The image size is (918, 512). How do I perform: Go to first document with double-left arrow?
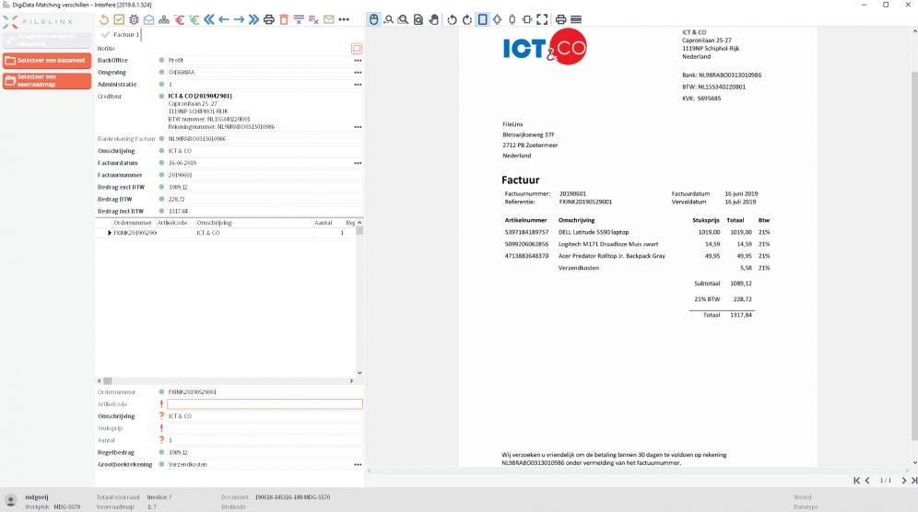[x=209, y=19]
